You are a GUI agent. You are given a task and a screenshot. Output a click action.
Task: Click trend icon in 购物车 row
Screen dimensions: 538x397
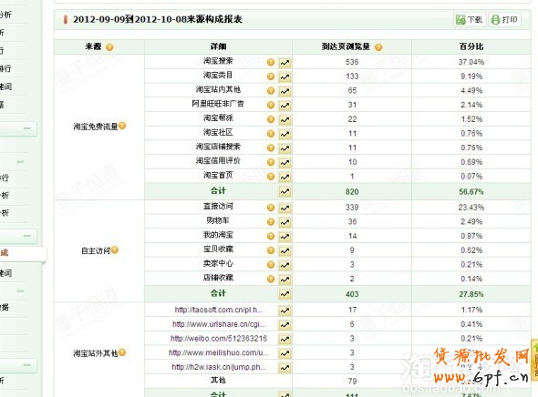point(285,222)
